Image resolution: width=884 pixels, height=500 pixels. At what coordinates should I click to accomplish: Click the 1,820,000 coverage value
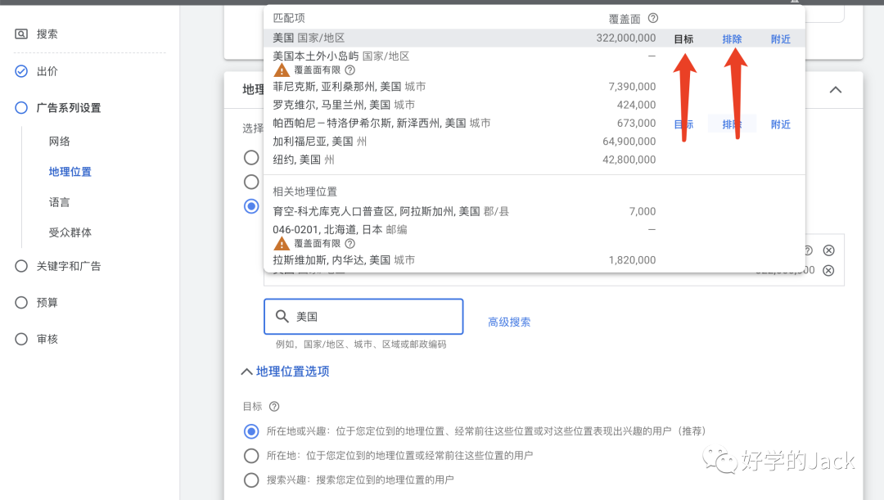[632, 260]
